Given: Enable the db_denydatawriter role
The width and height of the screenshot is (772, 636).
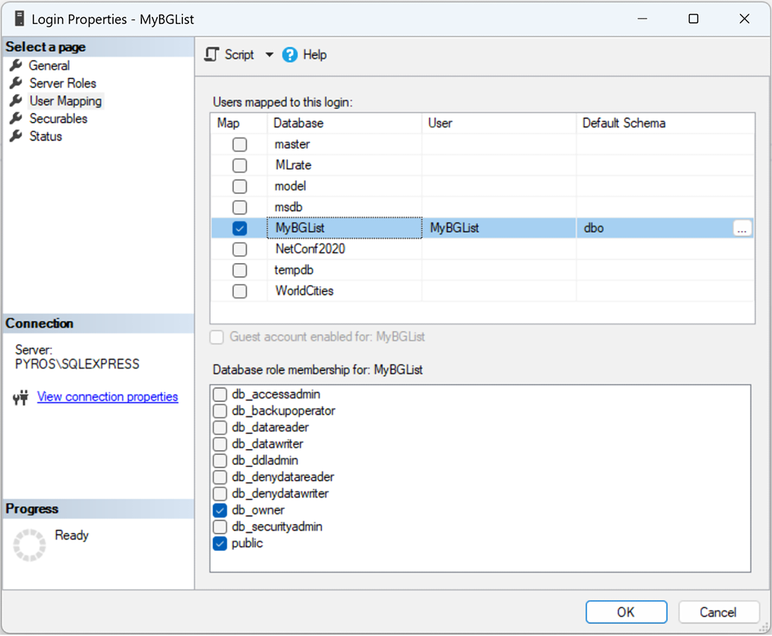Looking at the screenshot, I should [x=220, y=494].
